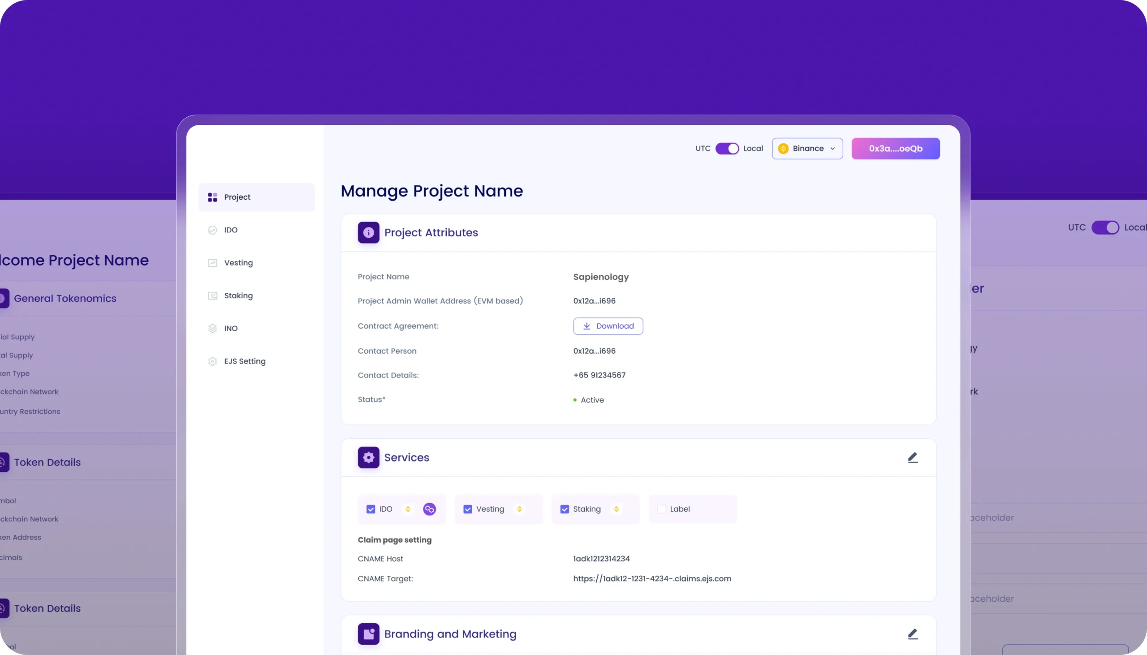
Task: Click the Binance coin icon beside Vesting
Action: [x=519, y=509]
